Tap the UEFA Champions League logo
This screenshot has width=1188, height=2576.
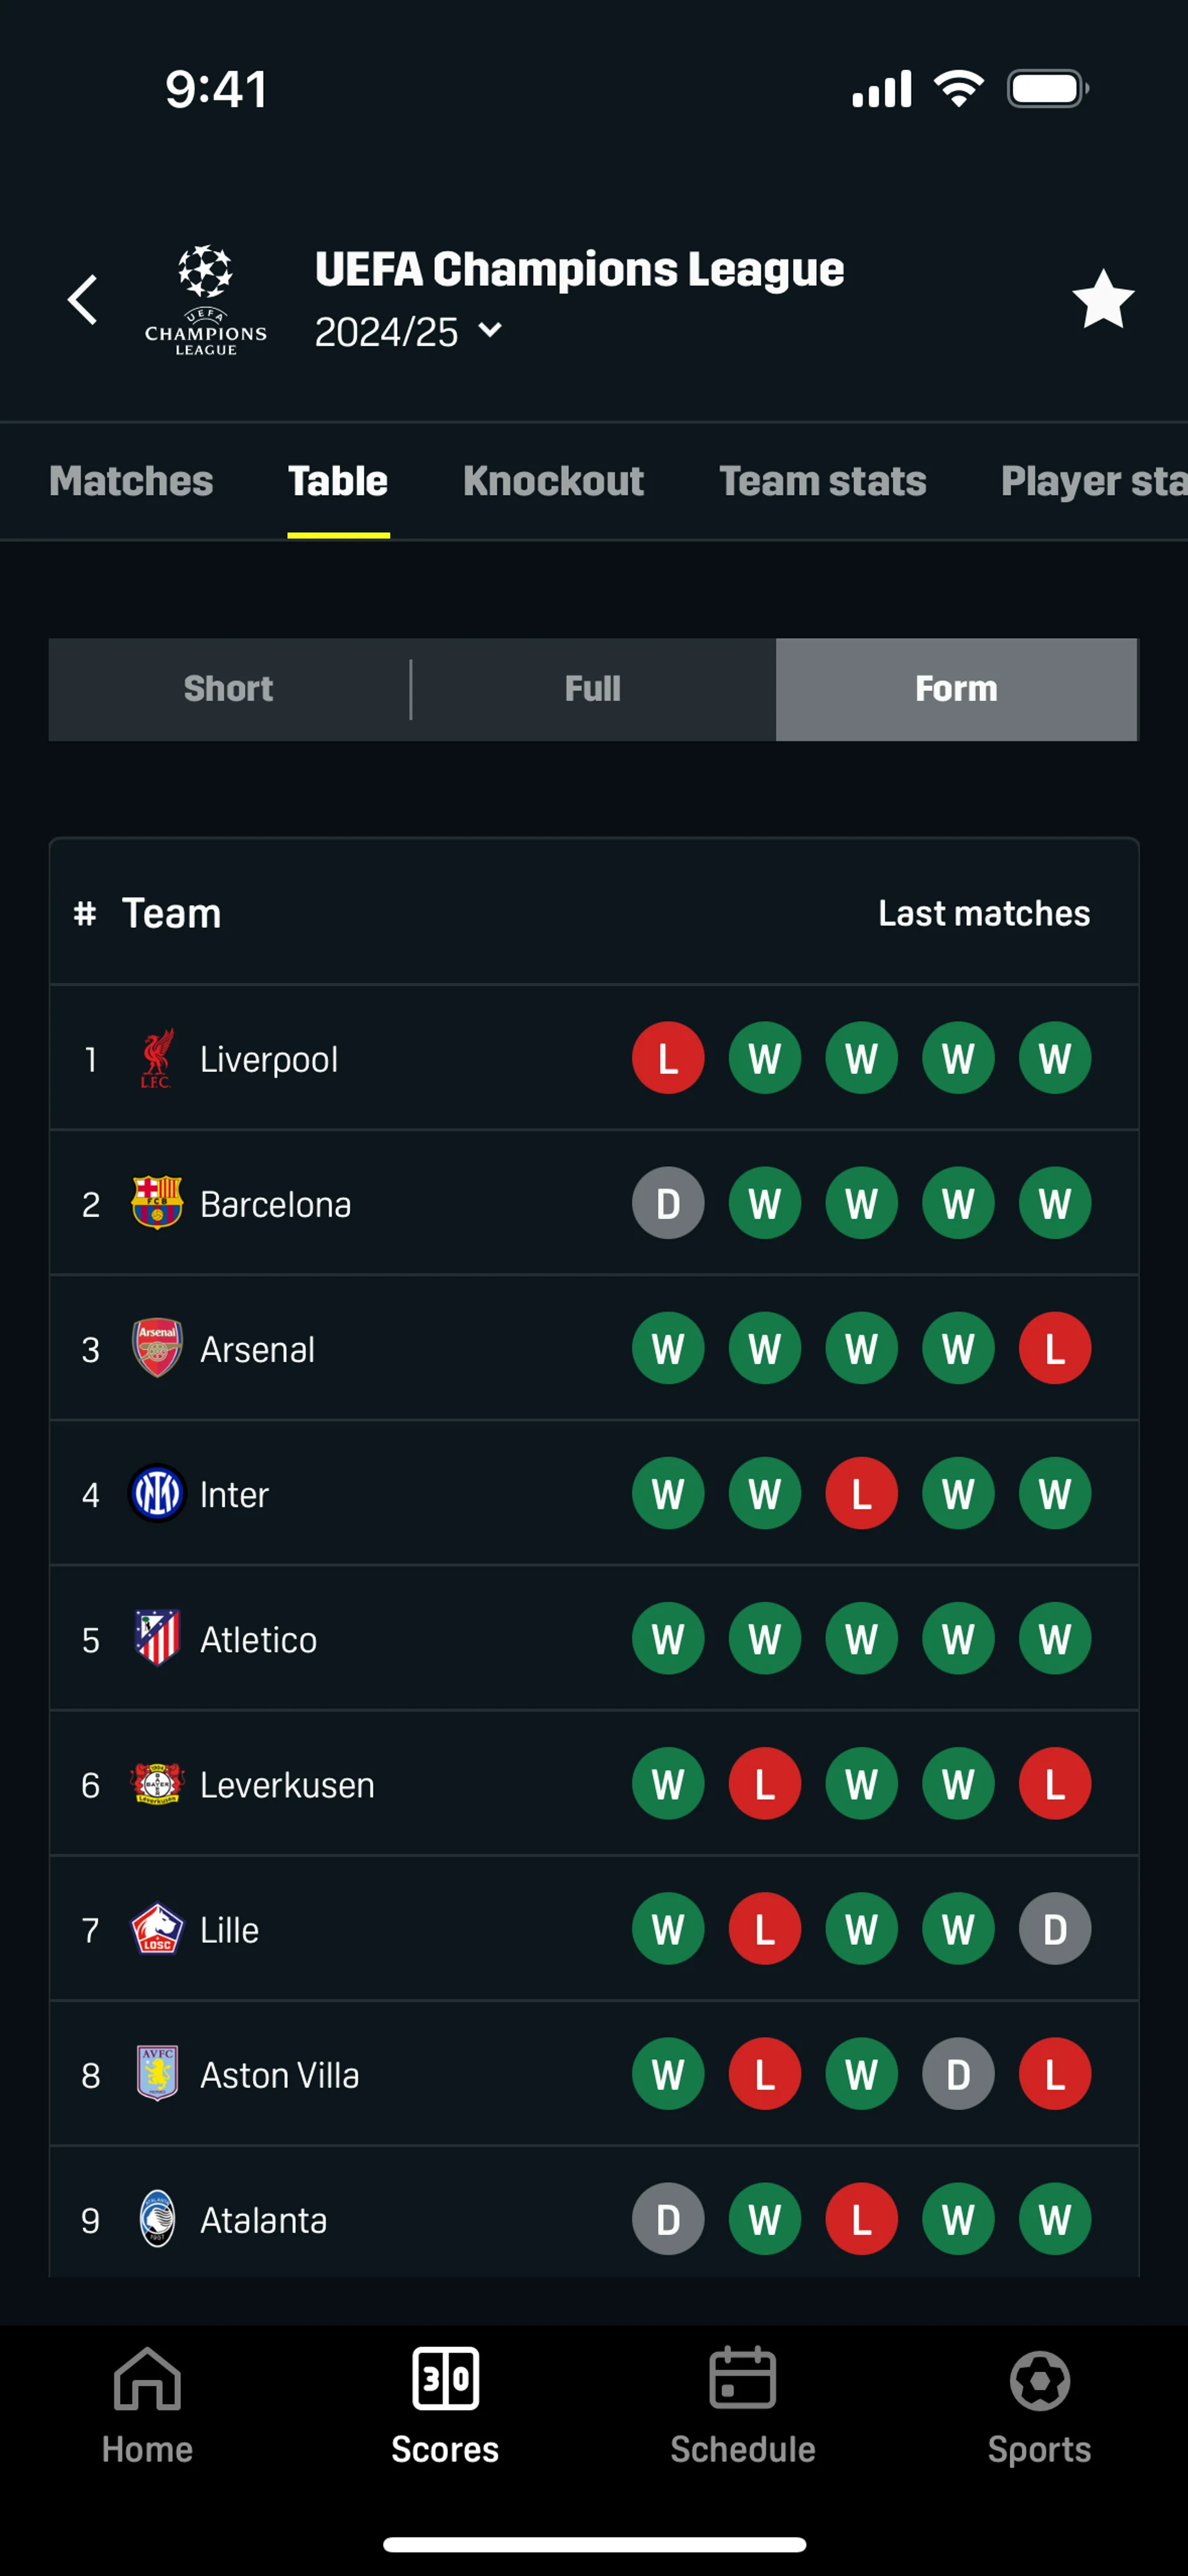pyautogui.click(x=205, y=300)
